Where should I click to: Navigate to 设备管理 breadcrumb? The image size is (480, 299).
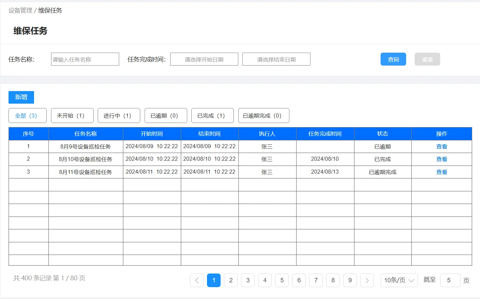[20, 11]
